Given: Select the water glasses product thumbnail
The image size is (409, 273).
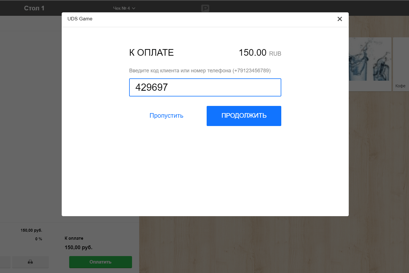Looking at the screenshot, I should (370, 64).
